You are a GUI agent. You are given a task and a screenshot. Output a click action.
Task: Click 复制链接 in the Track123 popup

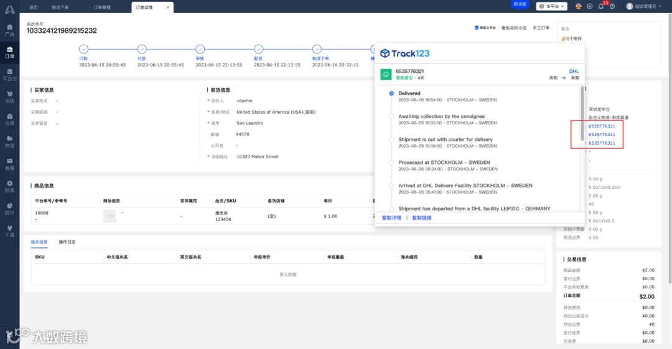[x=422, y=218]
